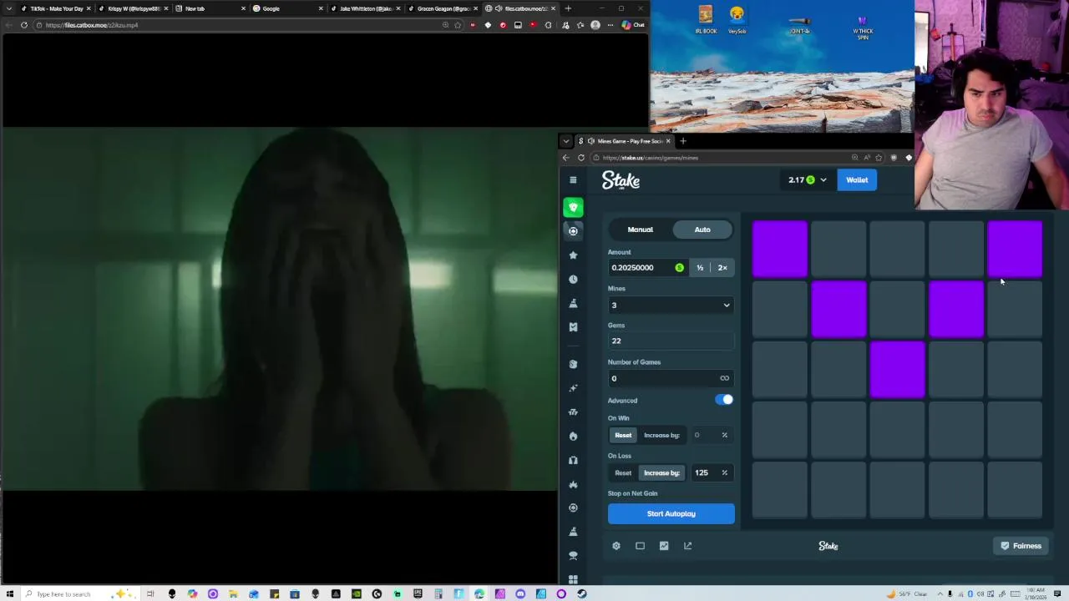This screenshot has width=1069, height=601.
Task: Open the browser profile avatar icon
Action: click(x=595, y=25)
